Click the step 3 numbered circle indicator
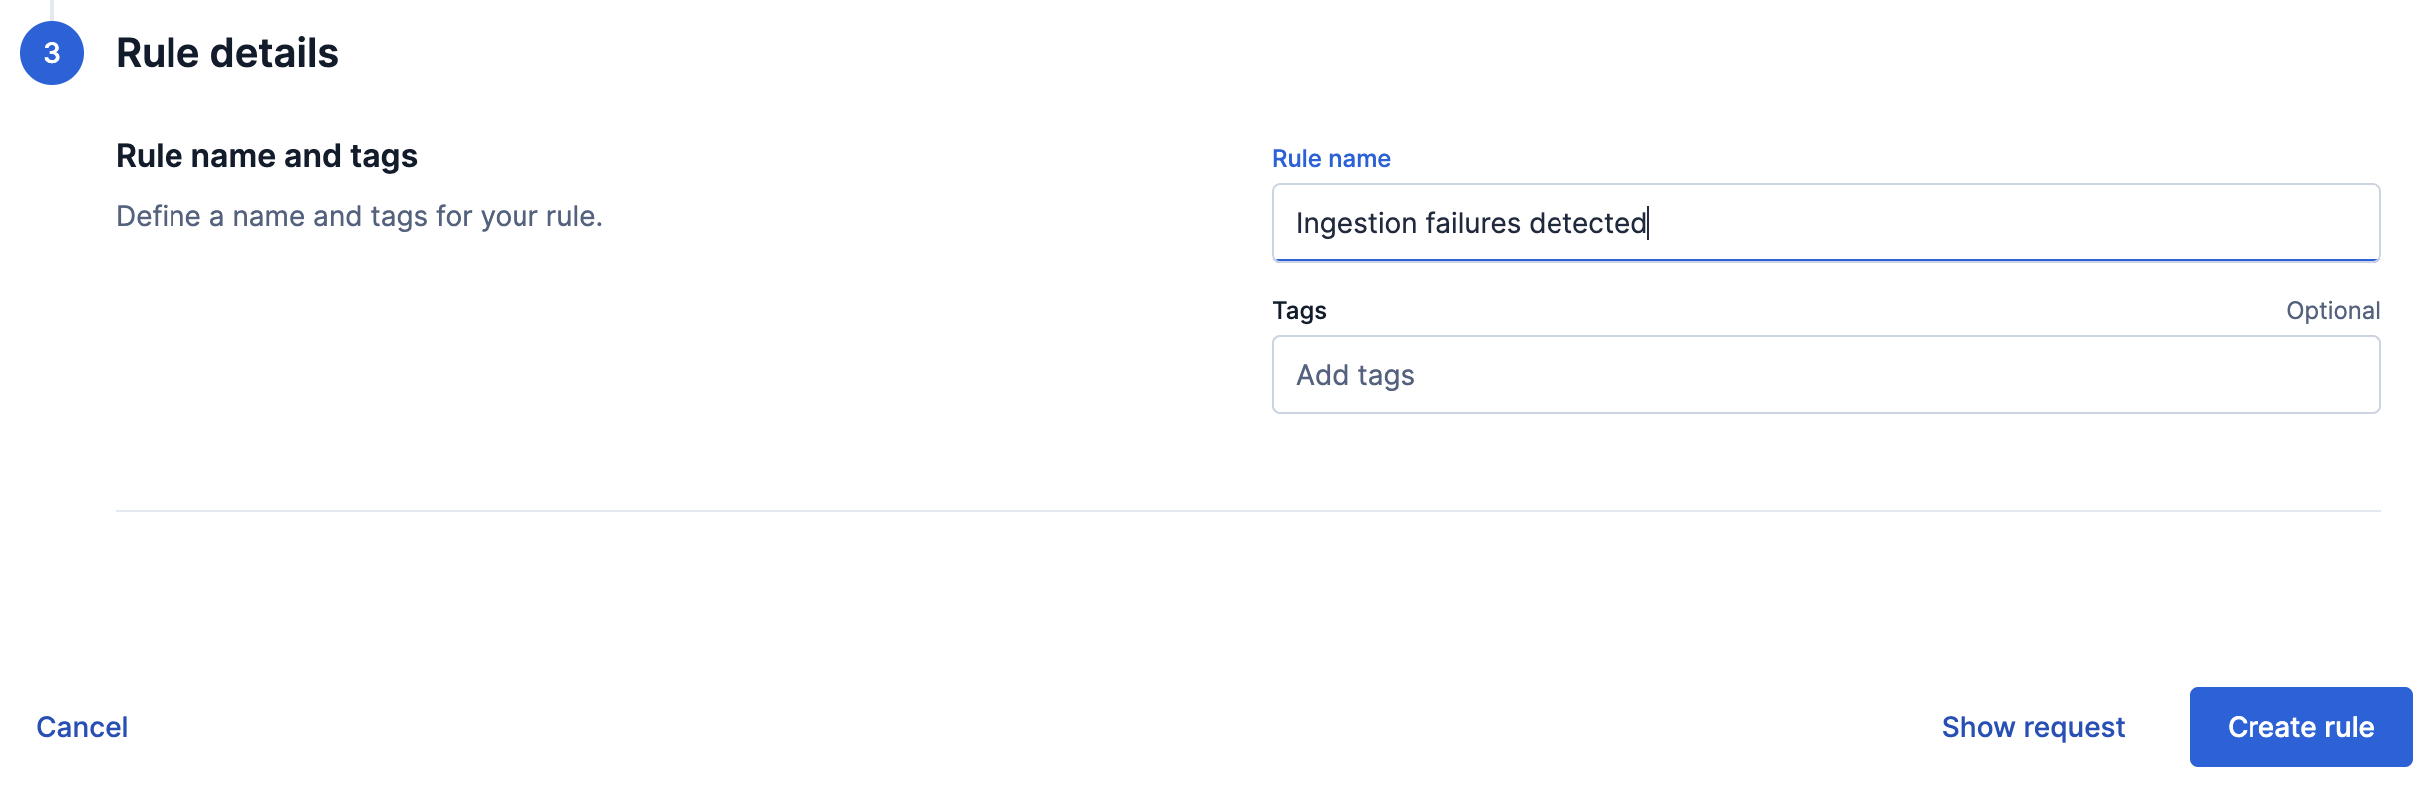This screenshot has height=787, width=2425. pos(52,53)
